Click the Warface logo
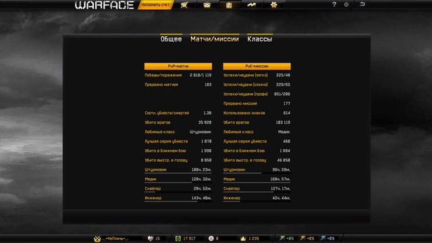The width and height of the screenshot is (432, 243). [105, 5]
